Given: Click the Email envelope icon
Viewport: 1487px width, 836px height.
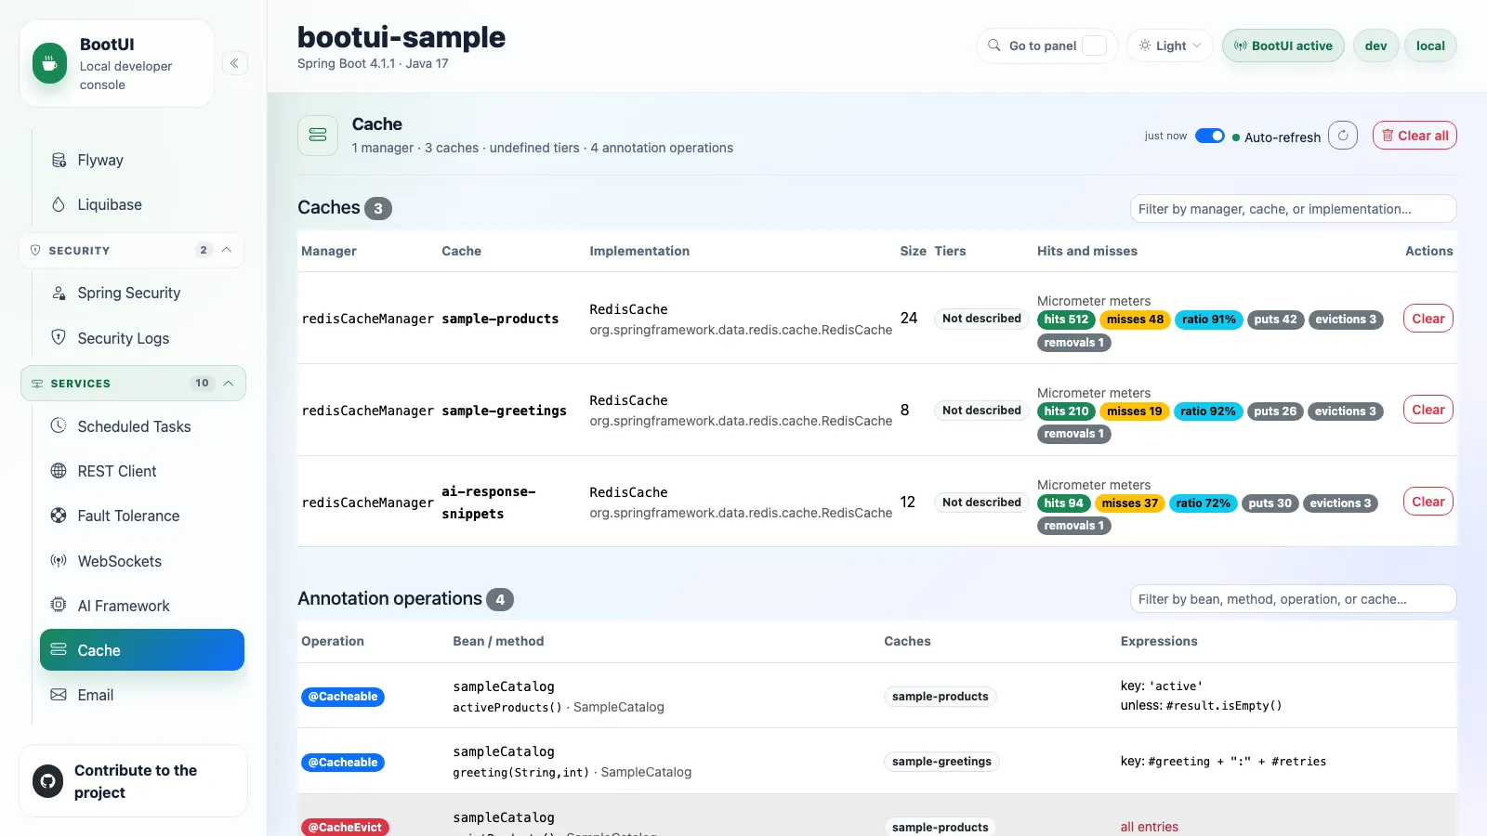Looking at the screenshot, I should [59, 695].
